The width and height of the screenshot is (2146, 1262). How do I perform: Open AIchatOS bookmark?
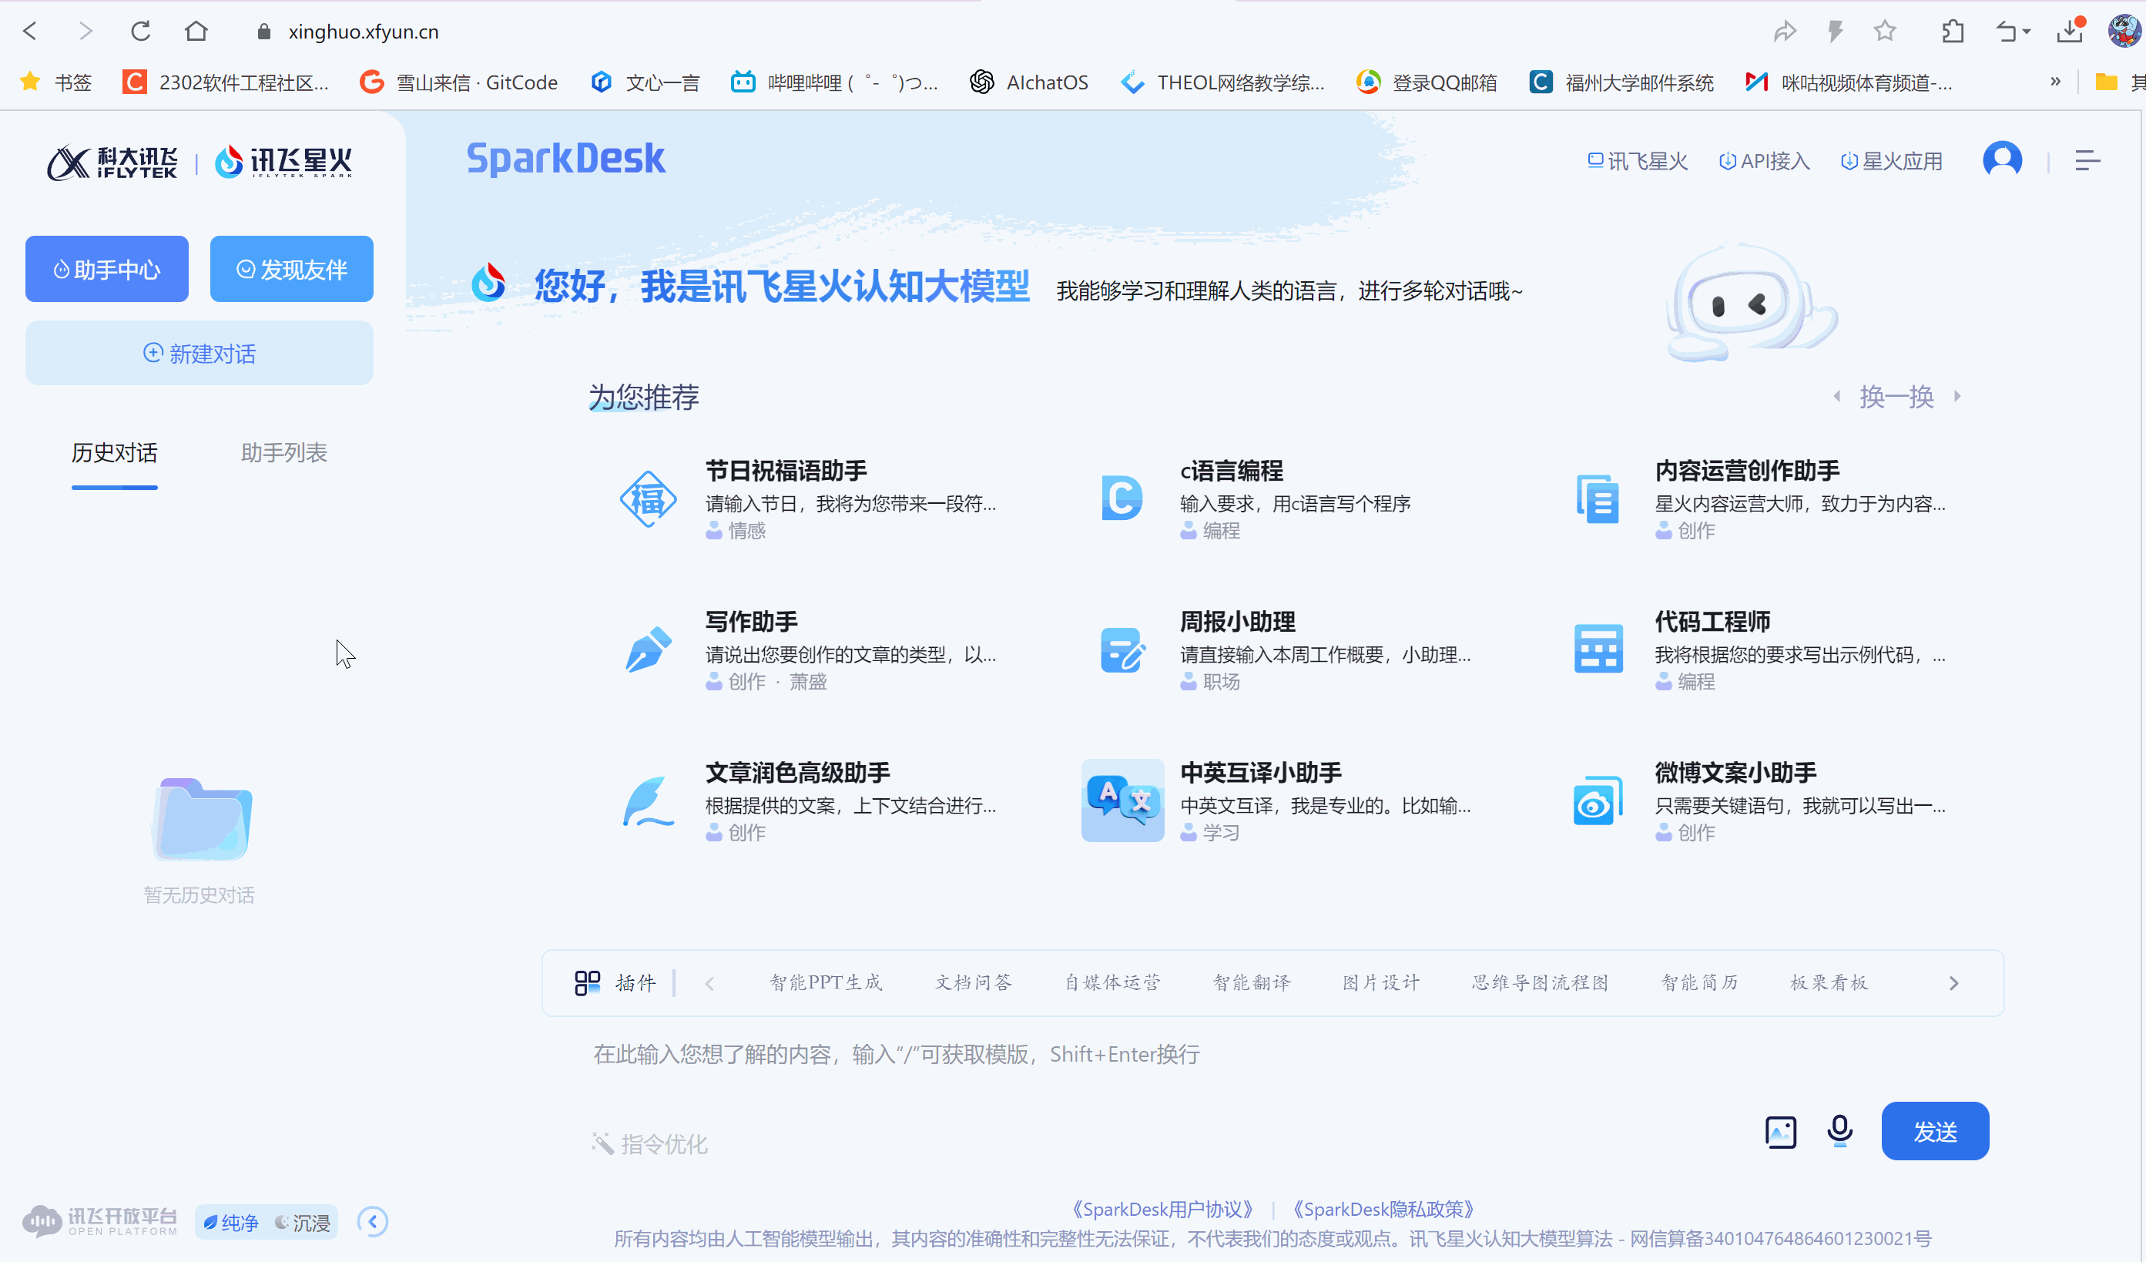click(x=1029, y=82)
